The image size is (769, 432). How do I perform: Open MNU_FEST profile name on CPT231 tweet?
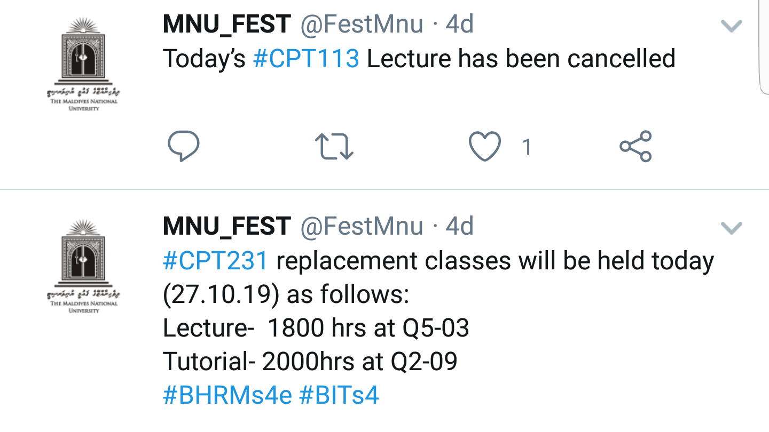pyautogui.click(x=226, y=226)
